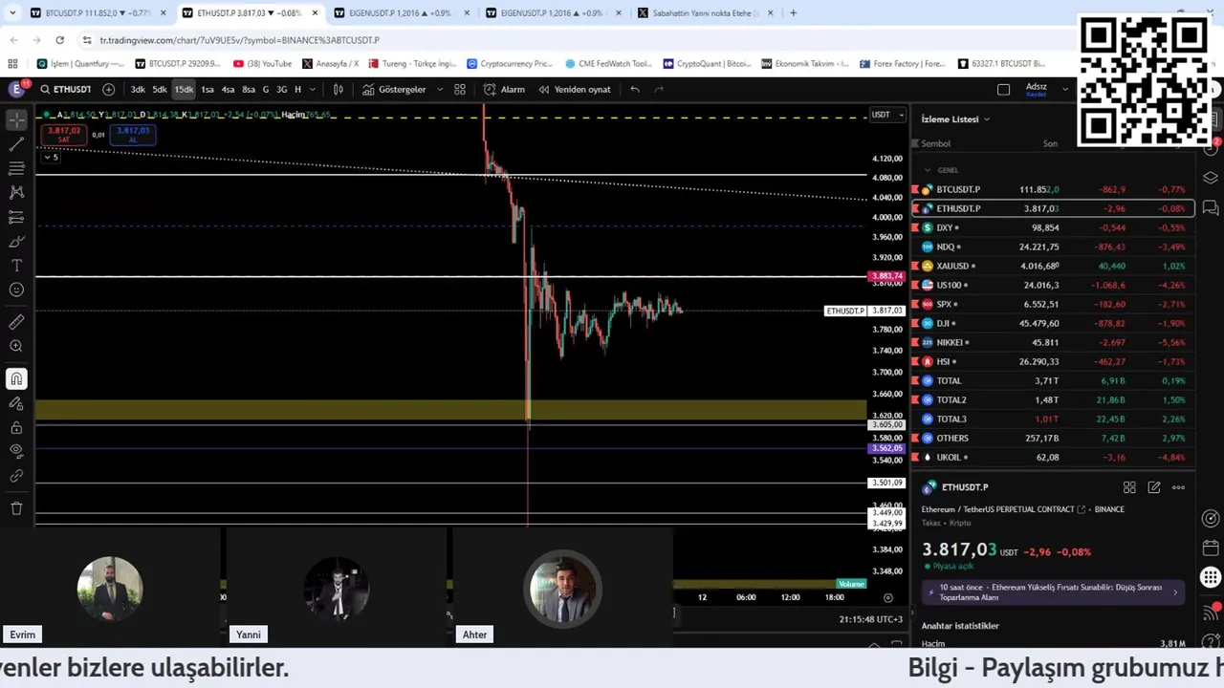Open the drawing link sharing tool
The height and width of the screenshot is (688, 1224).
pyautogui.click(x=16, y=476)
